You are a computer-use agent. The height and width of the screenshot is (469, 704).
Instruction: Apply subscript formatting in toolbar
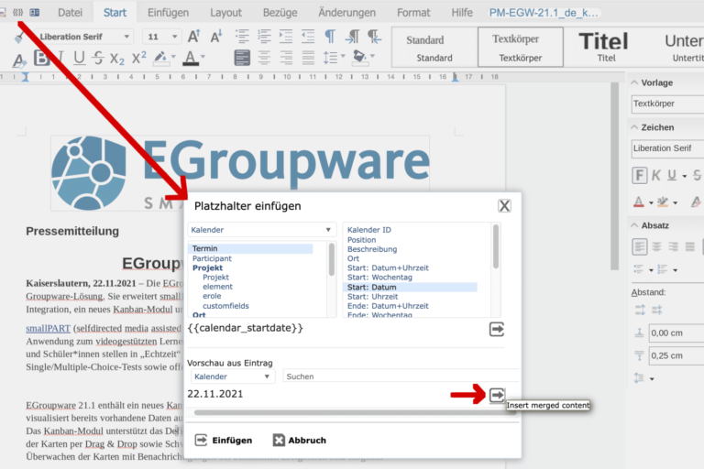click(x=117, y=58)
